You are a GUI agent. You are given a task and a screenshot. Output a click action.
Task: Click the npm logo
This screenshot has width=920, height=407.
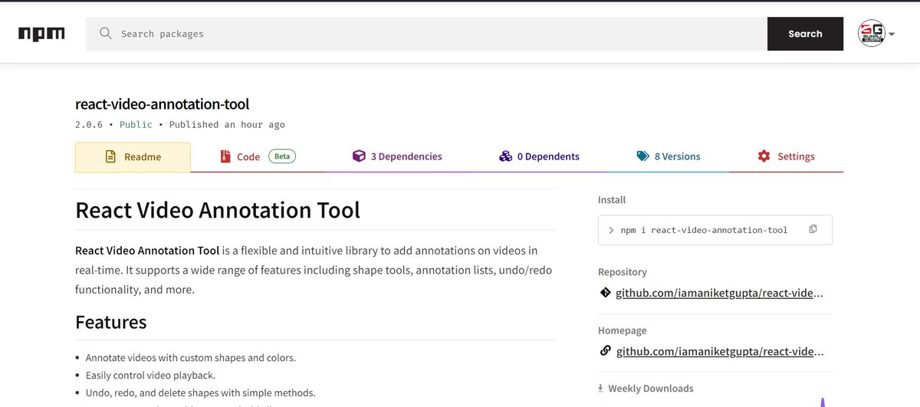[41, 34]
